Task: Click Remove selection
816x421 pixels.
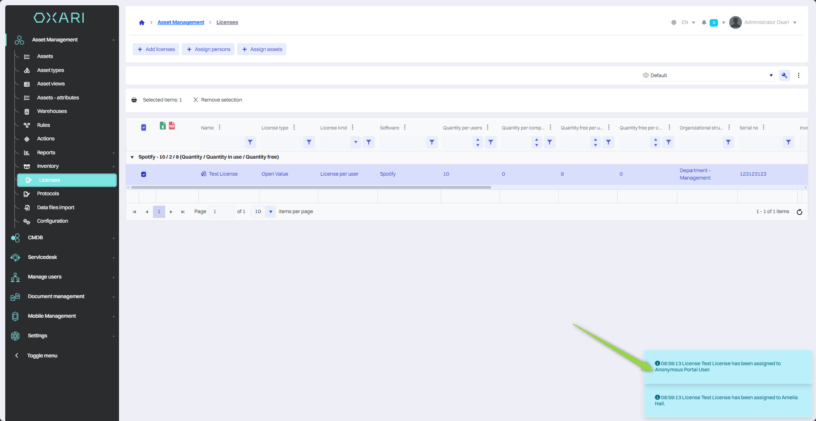Action: [x=218, y=100]
